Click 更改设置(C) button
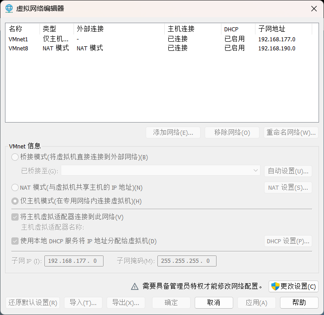The width and height of the screenshot is (324, 315). [x=294, y=286]
